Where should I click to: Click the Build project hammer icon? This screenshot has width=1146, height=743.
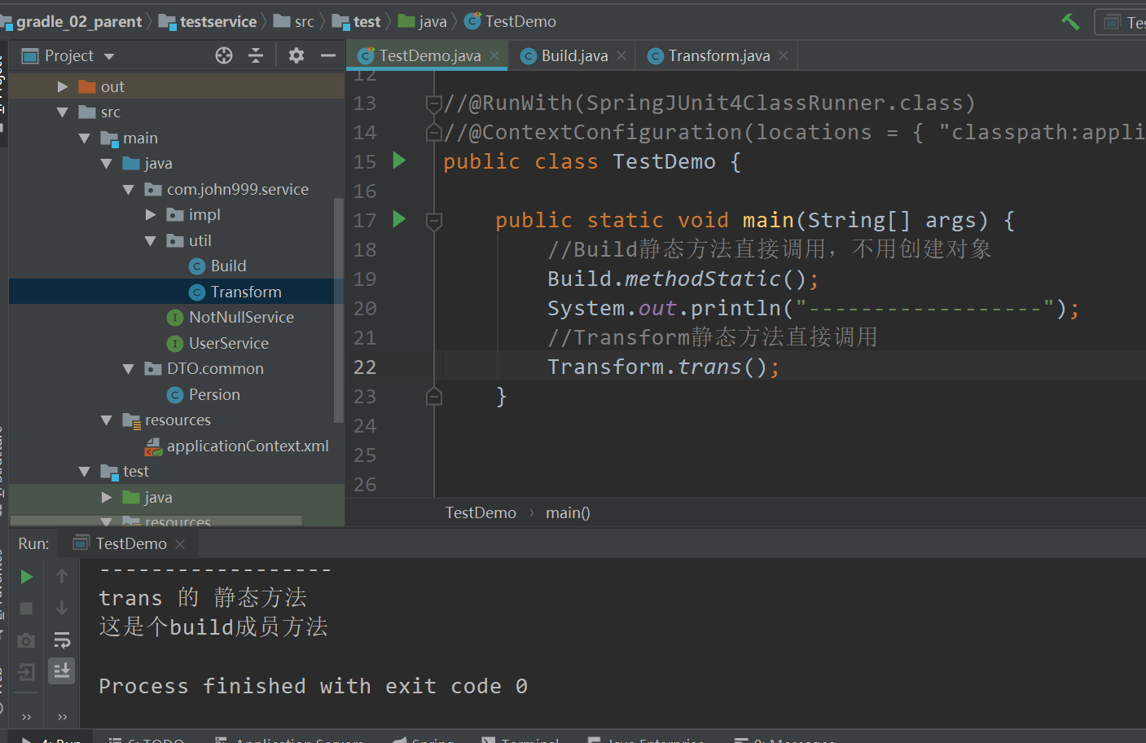1070,21
